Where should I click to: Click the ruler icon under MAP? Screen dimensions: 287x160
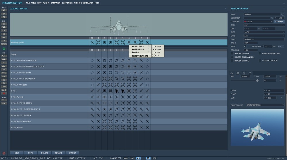pyautogui.click(x=4, y=103)
